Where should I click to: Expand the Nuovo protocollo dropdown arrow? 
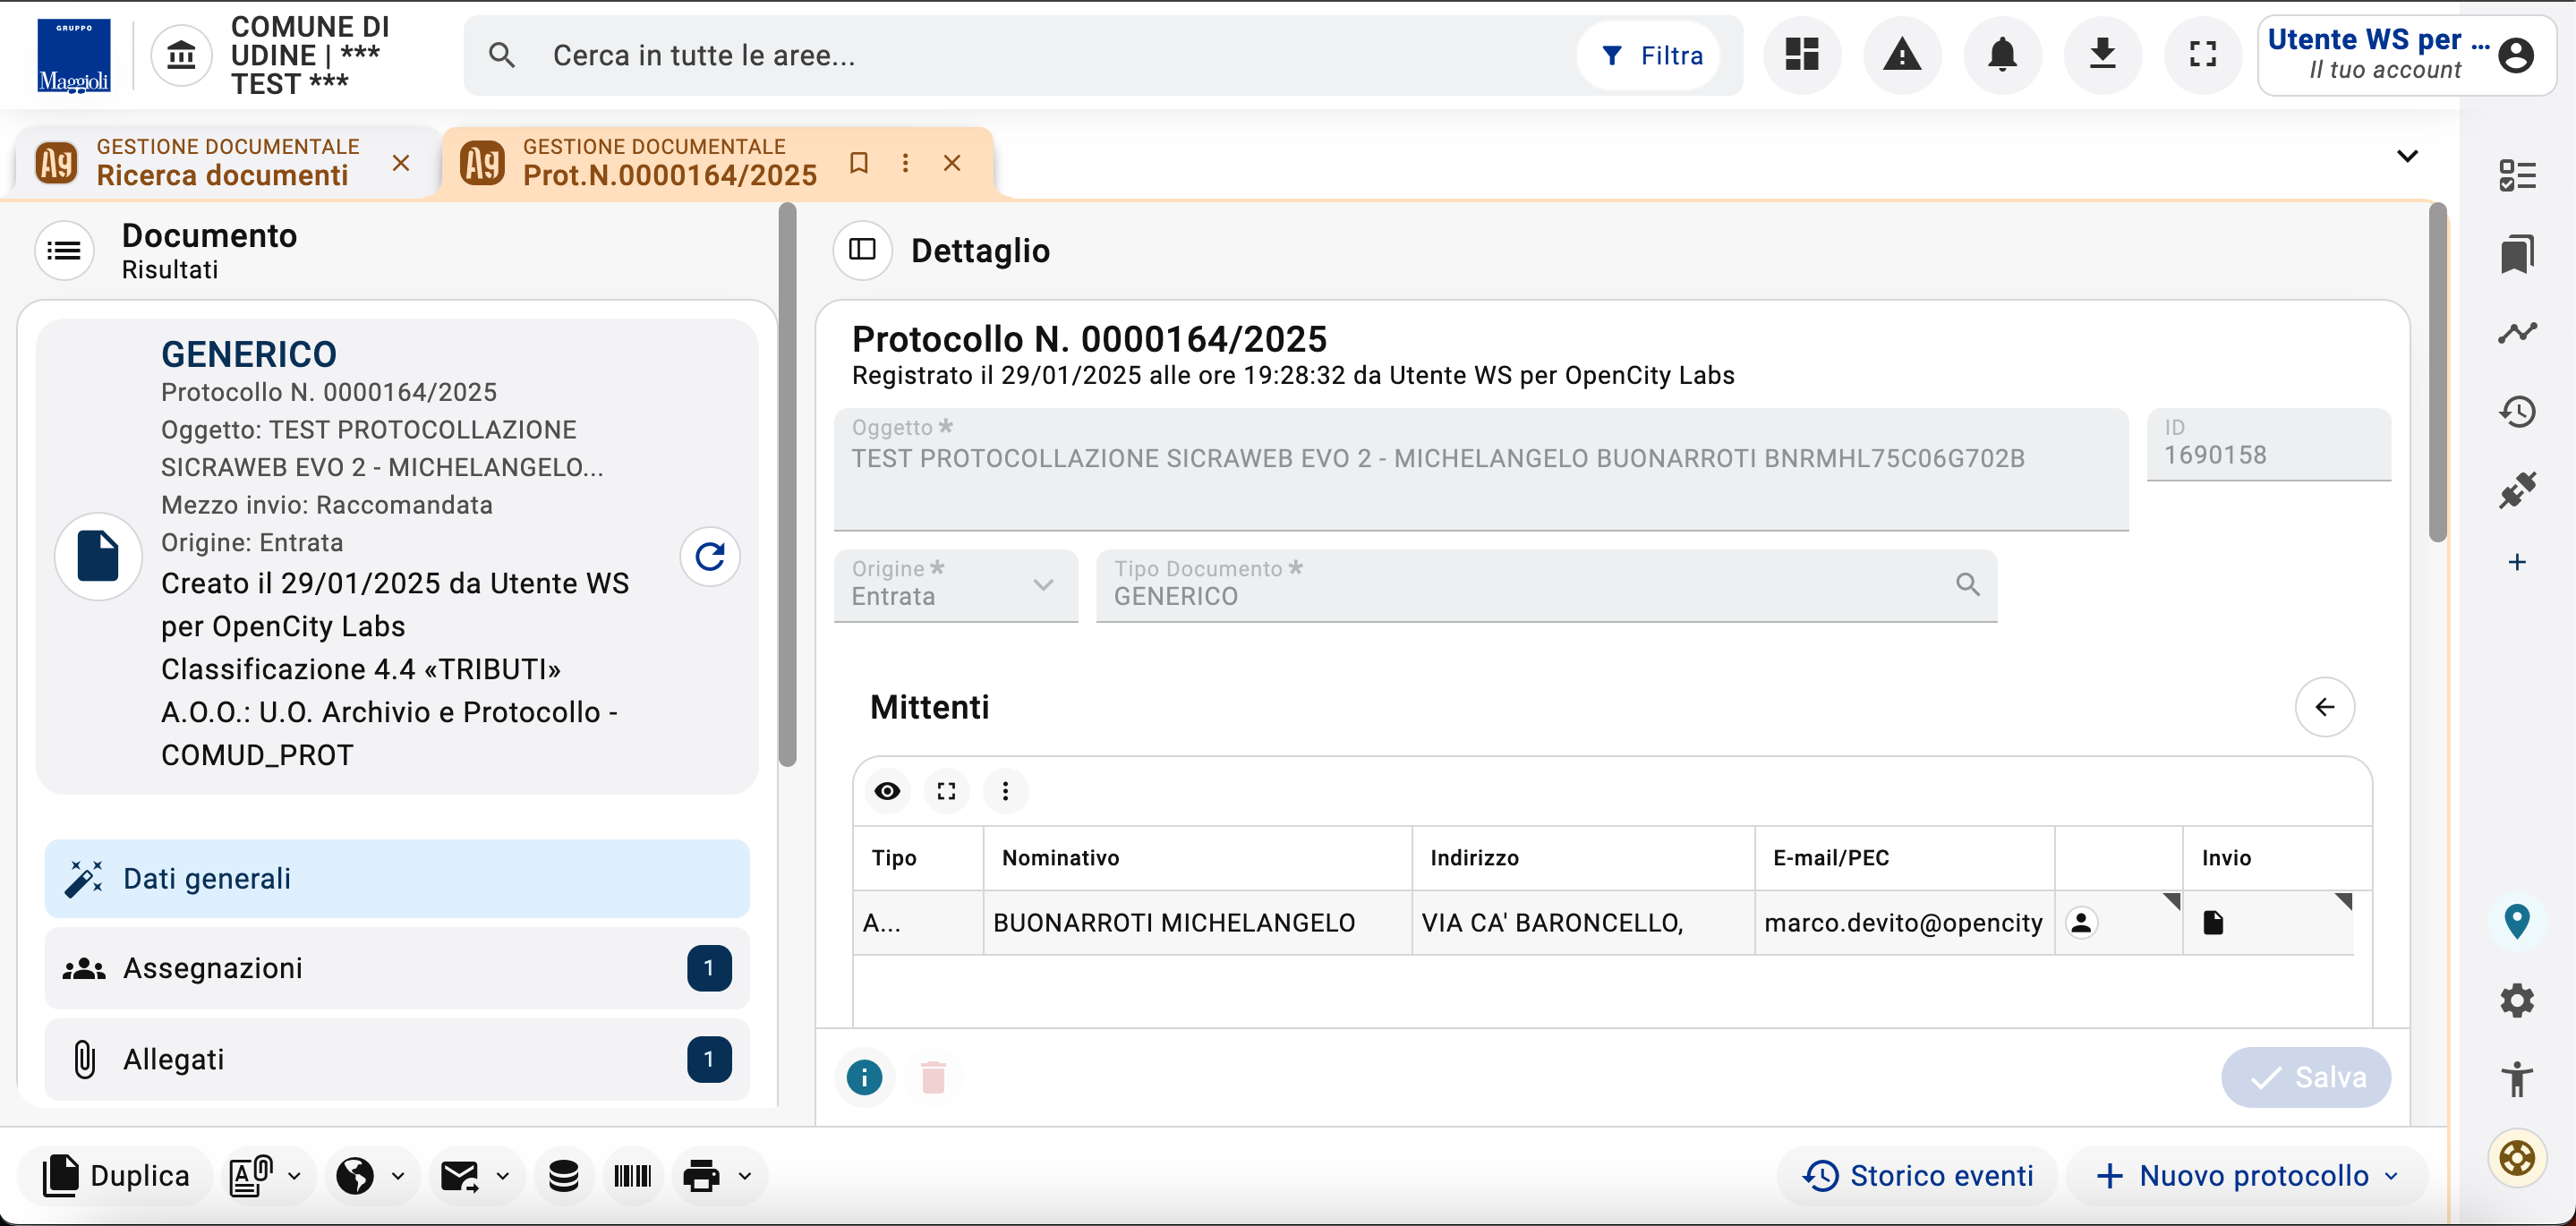click(x=2392, y=1176)
